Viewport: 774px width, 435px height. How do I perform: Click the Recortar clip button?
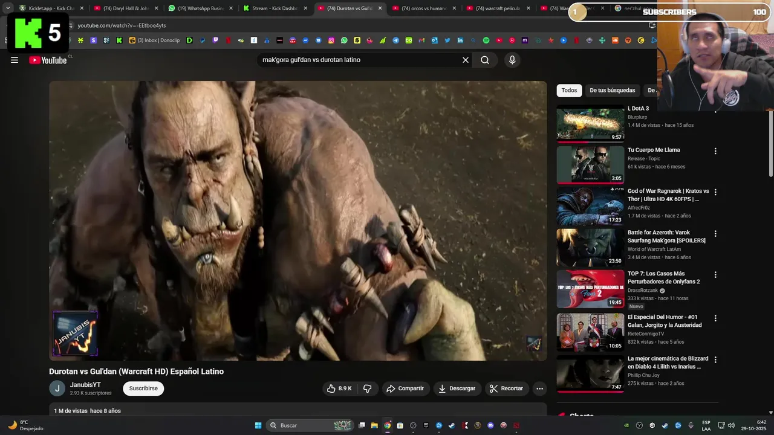click(506, 388)
